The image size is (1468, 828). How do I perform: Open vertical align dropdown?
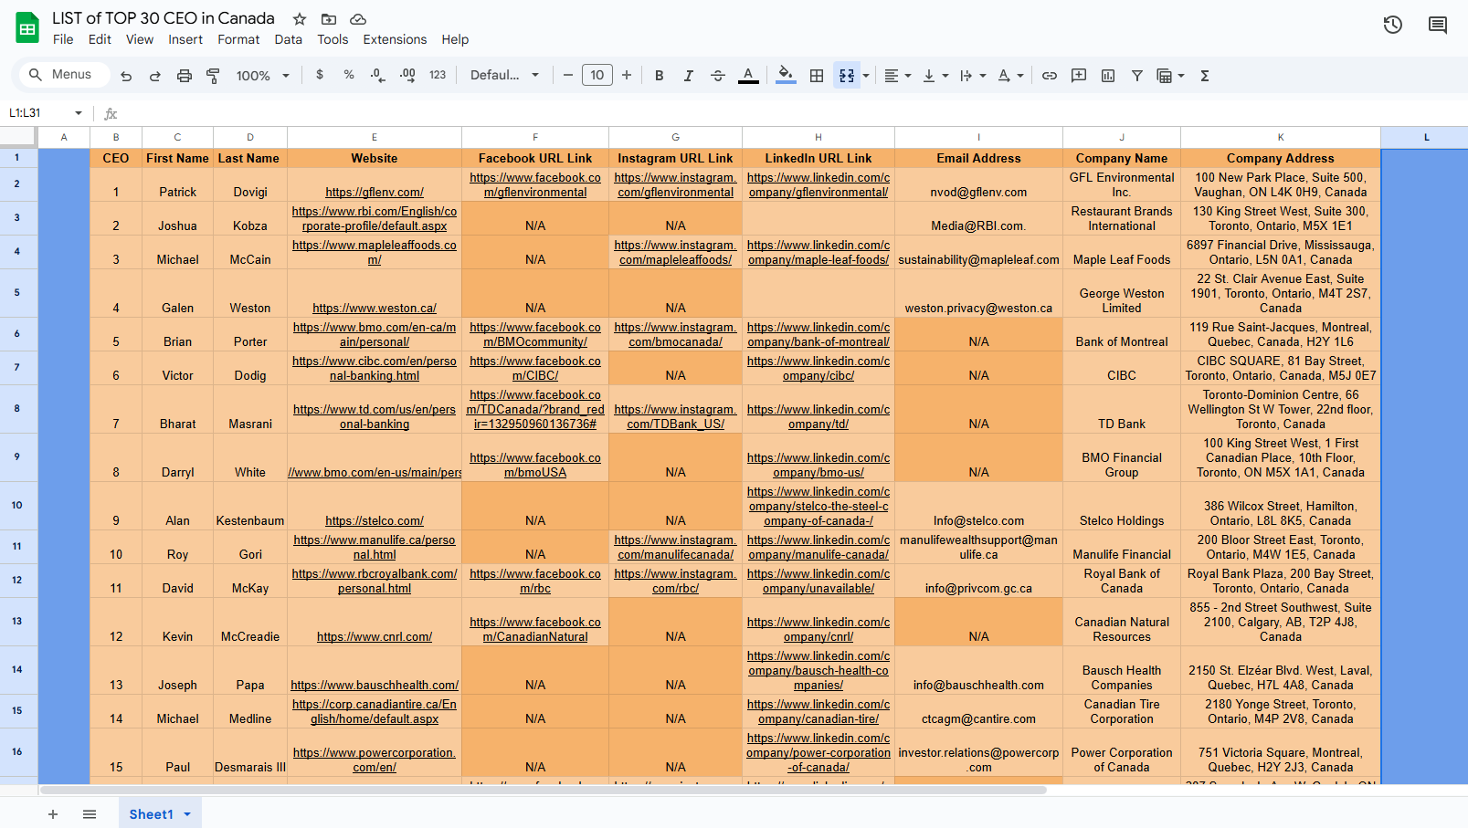click(x=935, y=76)
